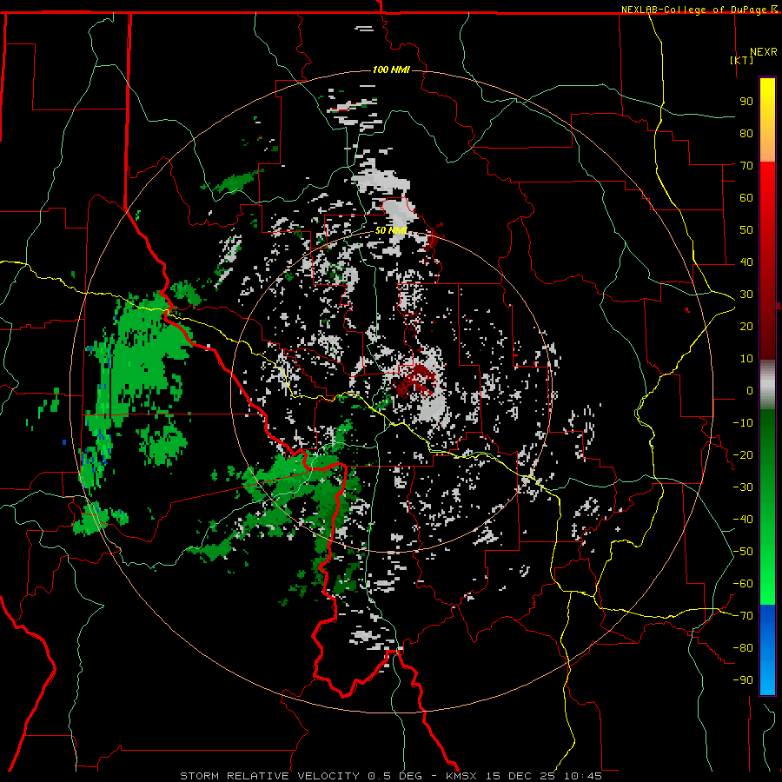Pick the dark blue segment of the color bar
782x782 pixels.
pyautogui.click(x=767, y=621)
